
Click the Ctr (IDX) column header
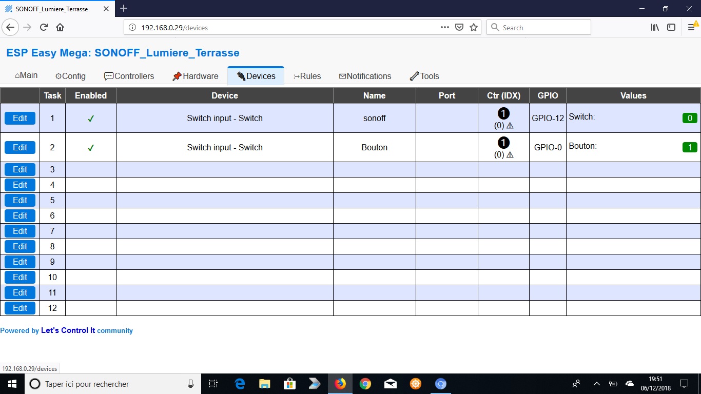[503, 95]
